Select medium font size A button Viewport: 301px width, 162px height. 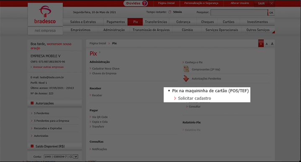click(x=266, y=44)
